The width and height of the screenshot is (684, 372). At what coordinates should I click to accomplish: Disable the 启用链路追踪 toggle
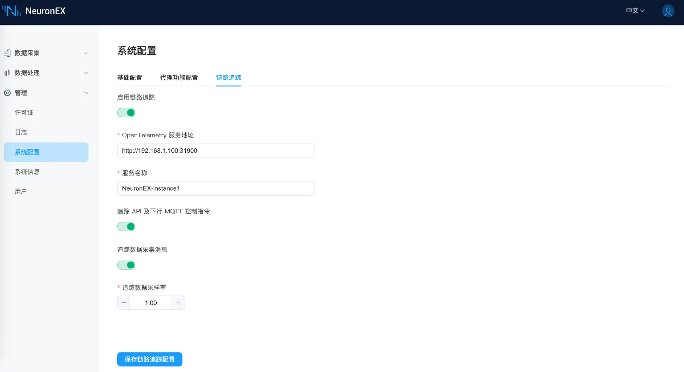coord(126,112)
